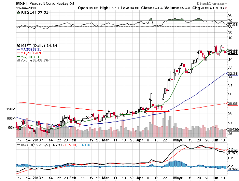Click the Feb label on the price chart date axis
239x181 pixels.
[x=73, y=140]
